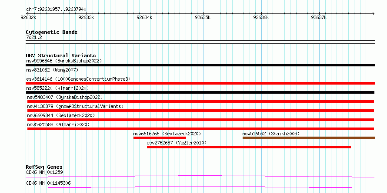
Task: Click the red esv2762687 variant bar
Action: (249, 147)
